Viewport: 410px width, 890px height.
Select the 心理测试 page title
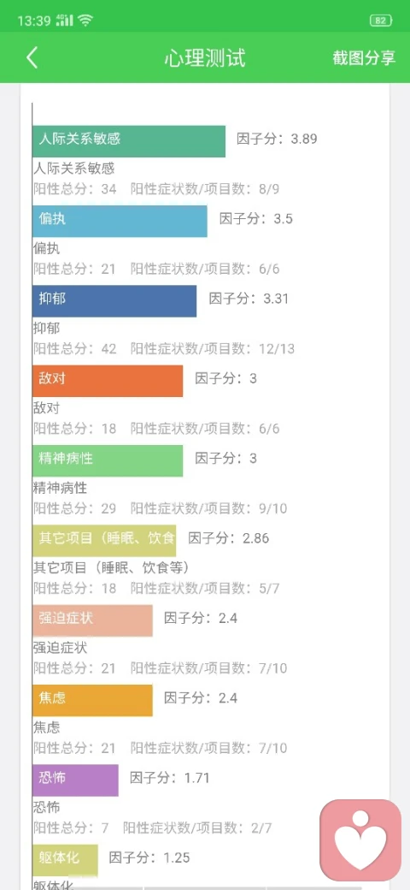[205, 58]
